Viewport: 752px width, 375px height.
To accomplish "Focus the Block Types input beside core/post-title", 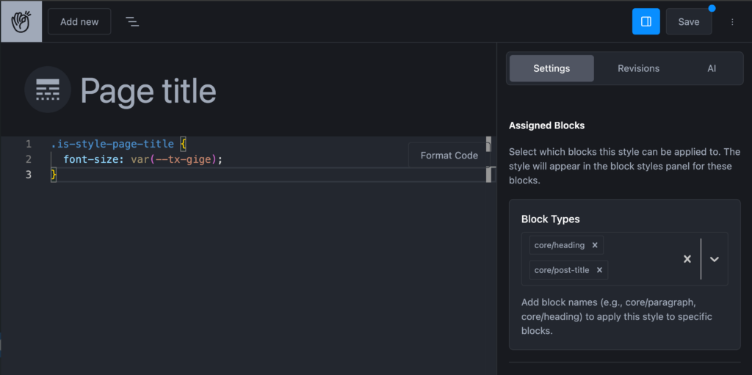I will click(x=639, y=270).
